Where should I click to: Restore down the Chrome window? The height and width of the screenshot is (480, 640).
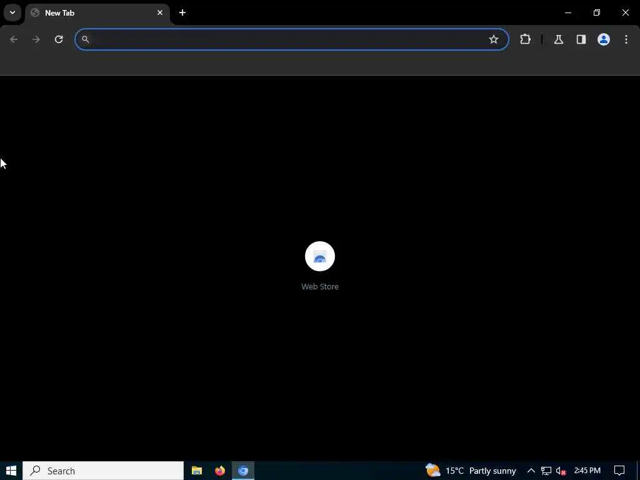click(597, 12)
